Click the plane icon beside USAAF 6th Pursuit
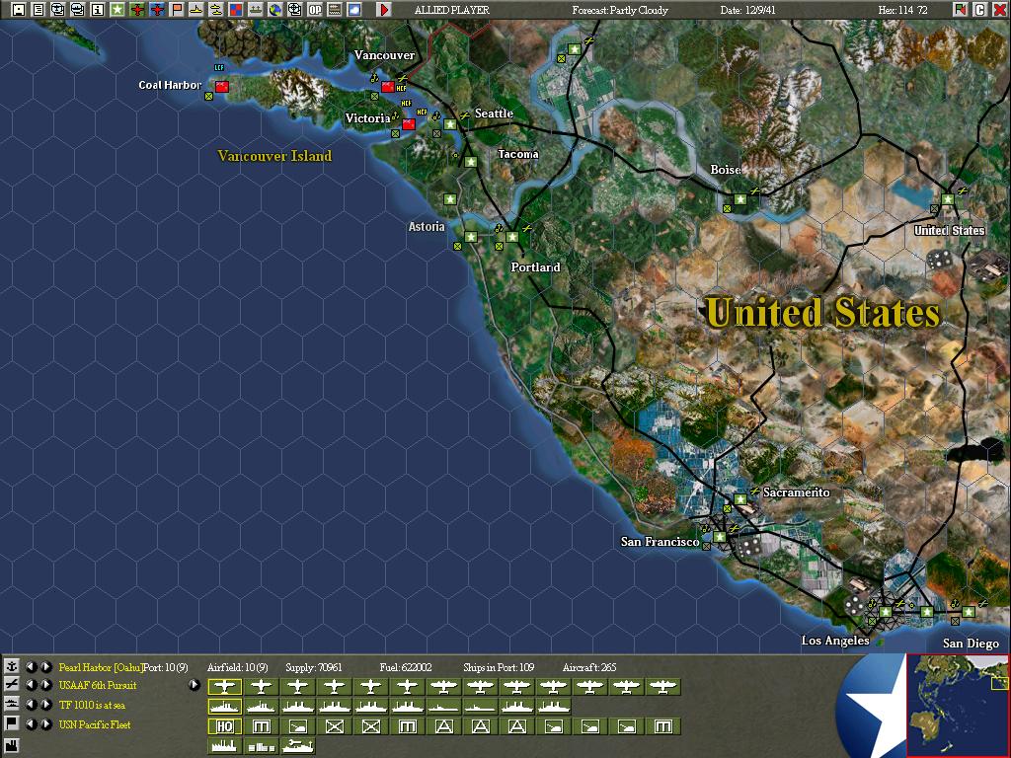Viewport: 1011px width, 758px height. [x=11, y=685]
